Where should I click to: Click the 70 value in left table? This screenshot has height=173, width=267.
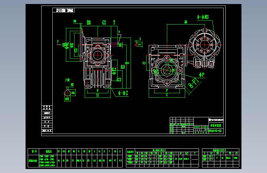(73, 161)
